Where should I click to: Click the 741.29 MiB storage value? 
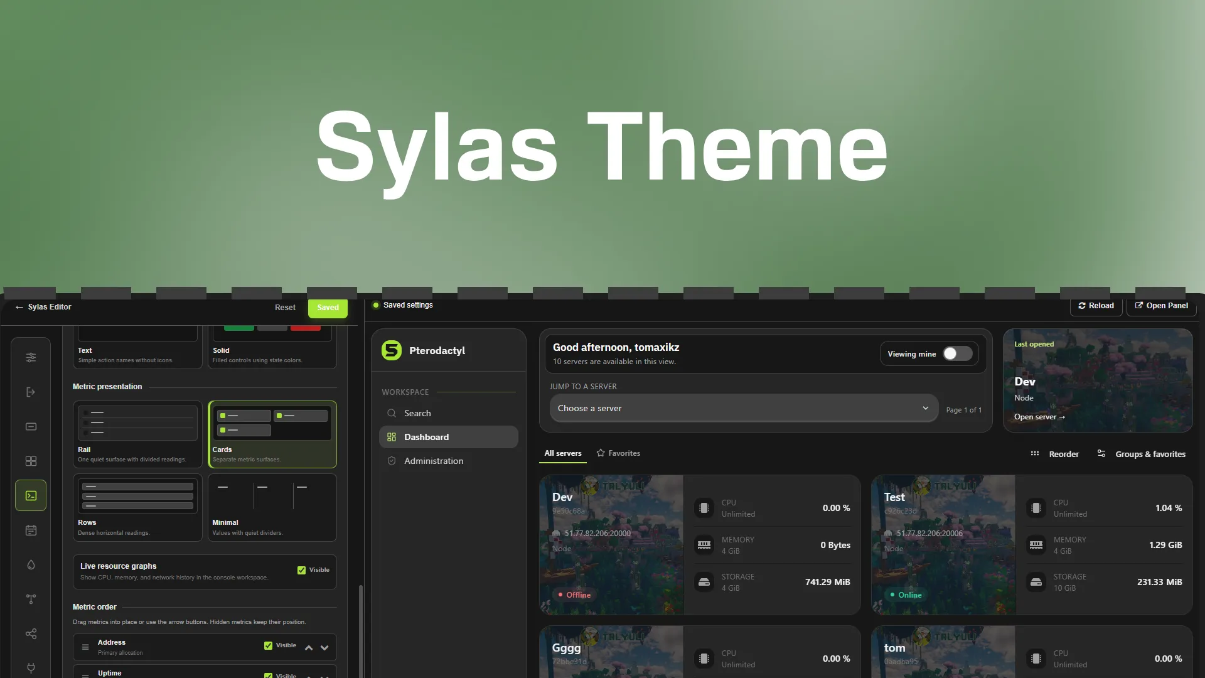828,582
